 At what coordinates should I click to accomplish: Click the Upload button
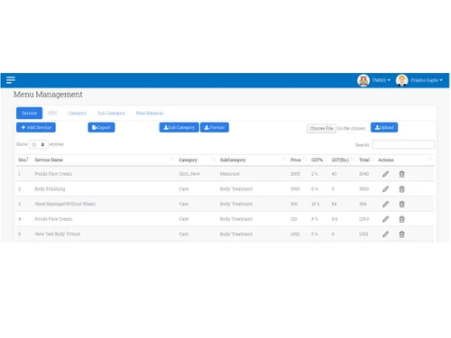384,127
